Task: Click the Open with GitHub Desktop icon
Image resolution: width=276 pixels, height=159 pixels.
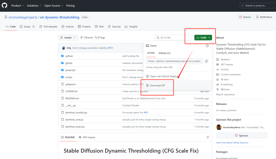Action: click(x=147, y=76)
